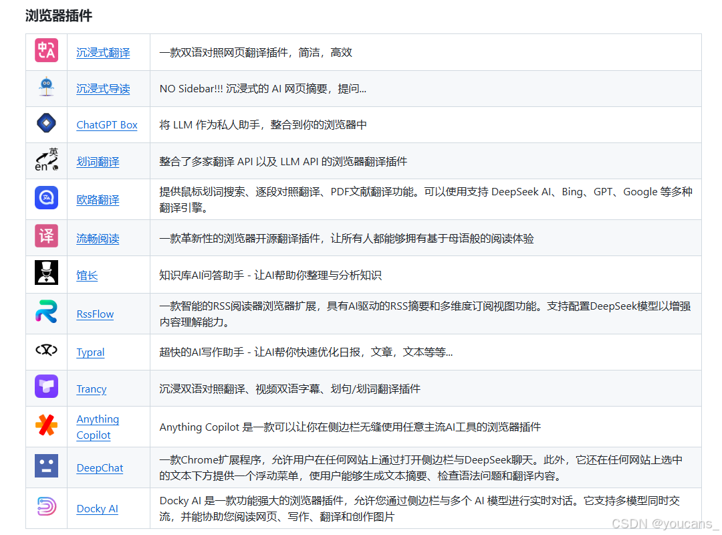This screenshot has height=535, width=722.
Task: Click text '超快的AI写作助手'
Action: 202,352
